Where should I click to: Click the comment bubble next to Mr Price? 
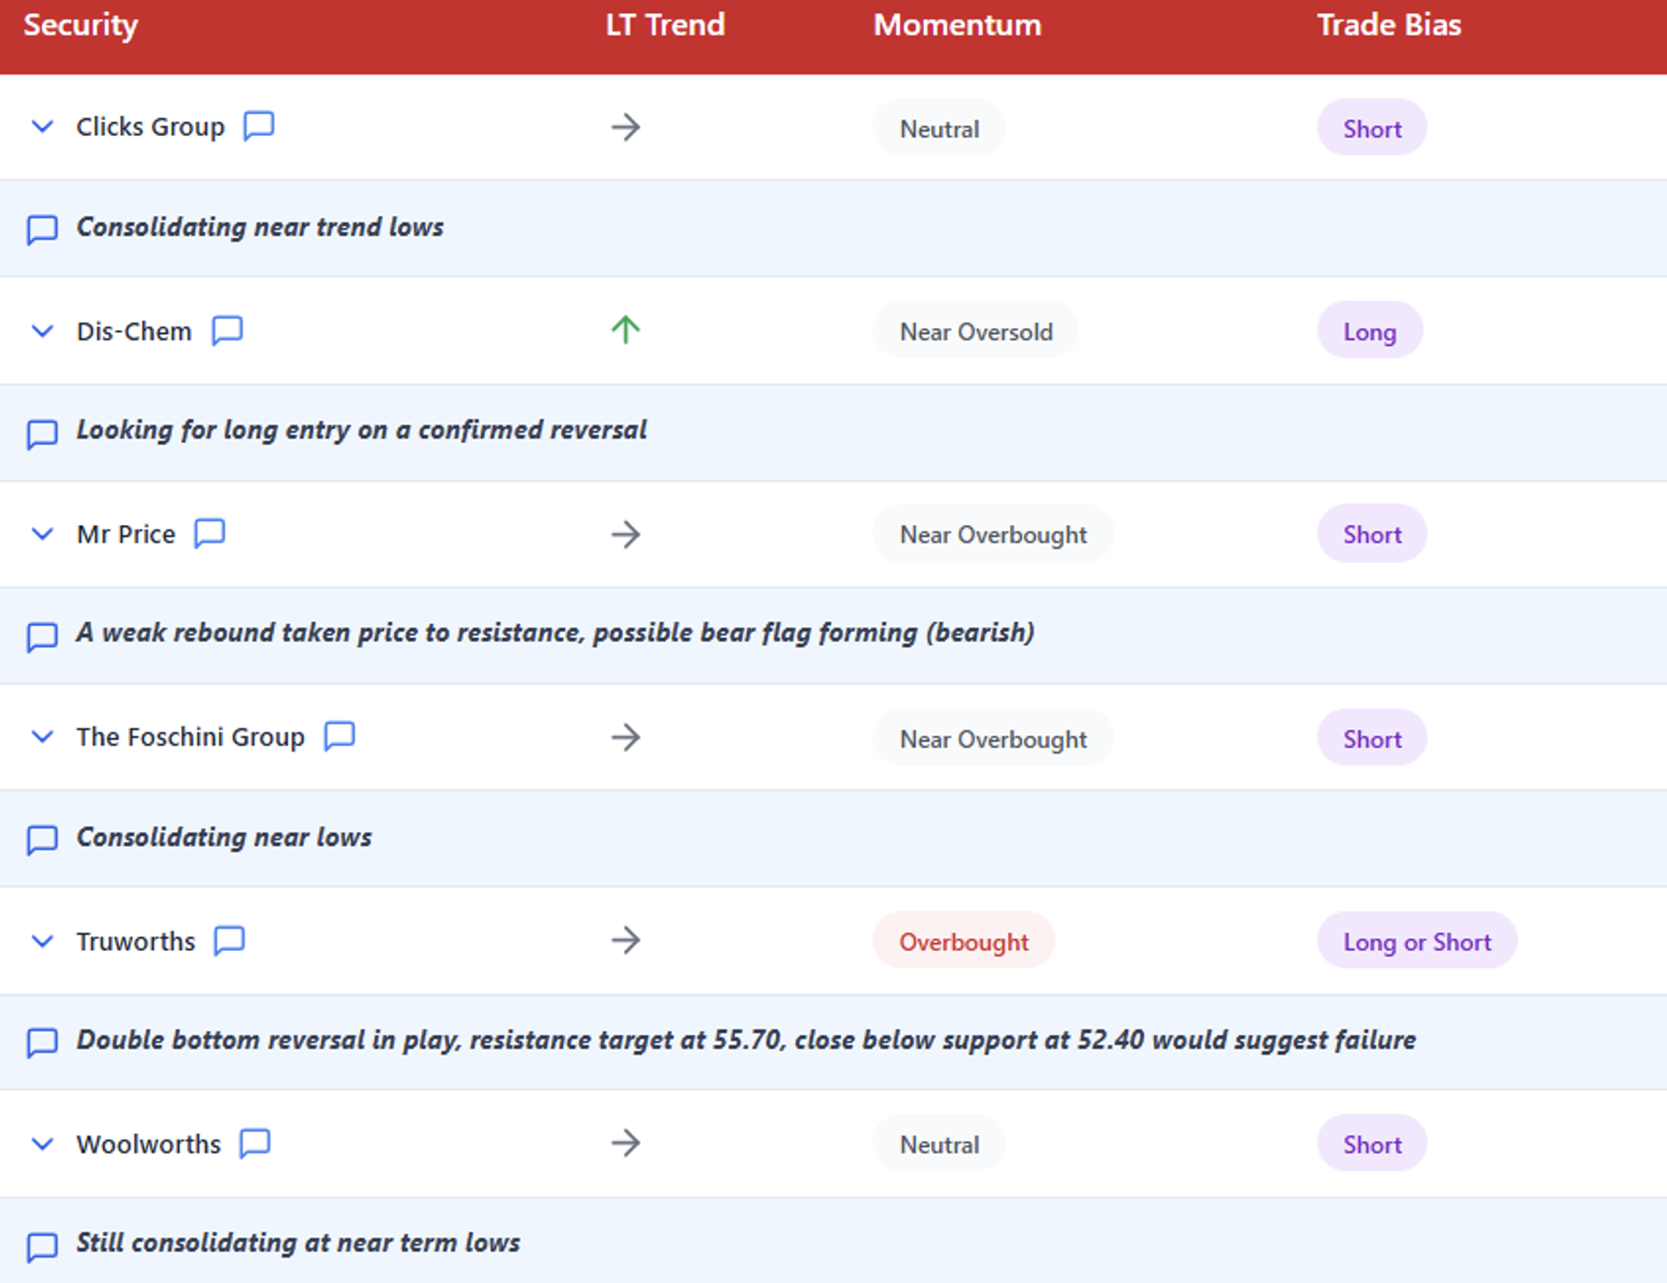click(x=210, y=533)
